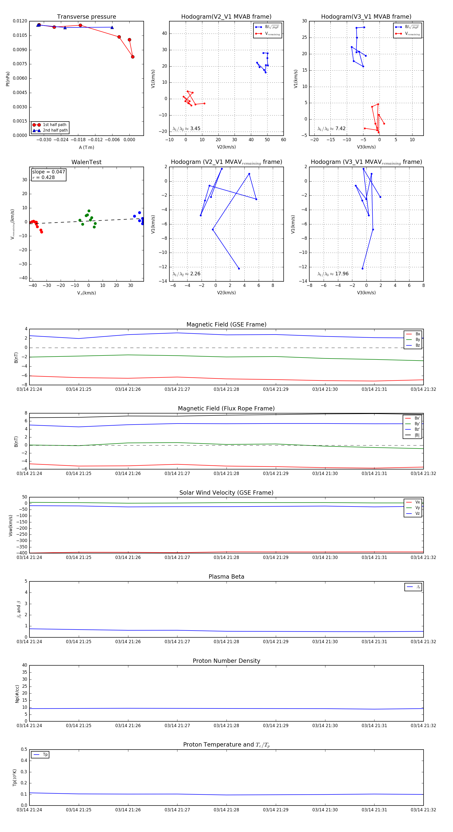Viewport: 453px width, 832px height.
Task: Click the "V remaining (km/s)" y-axis label of WalenTest
Action: coord(13,224)
